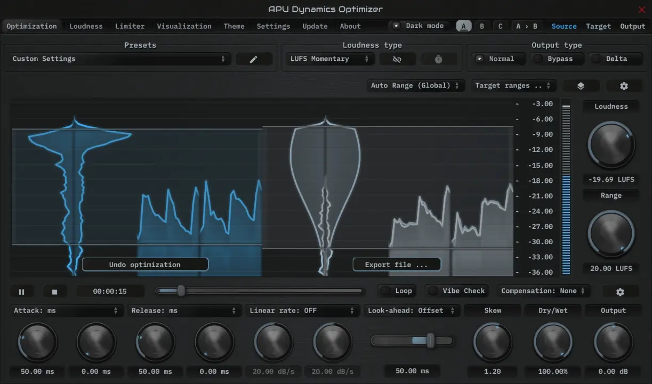Switch to state B
Image resolution: width=652 pixels, height=384 pixels.
point(482,26)
